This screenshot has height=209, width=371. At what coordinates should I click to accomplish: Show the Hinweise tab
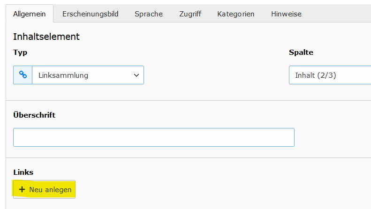286,14
